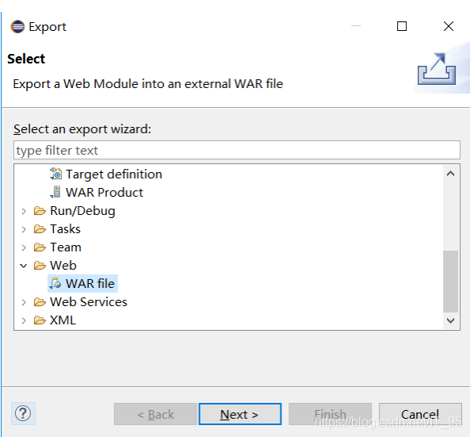Select the Team tree label
The height and width of the screenshot is (437, 470).
click(x=66, y=247)
